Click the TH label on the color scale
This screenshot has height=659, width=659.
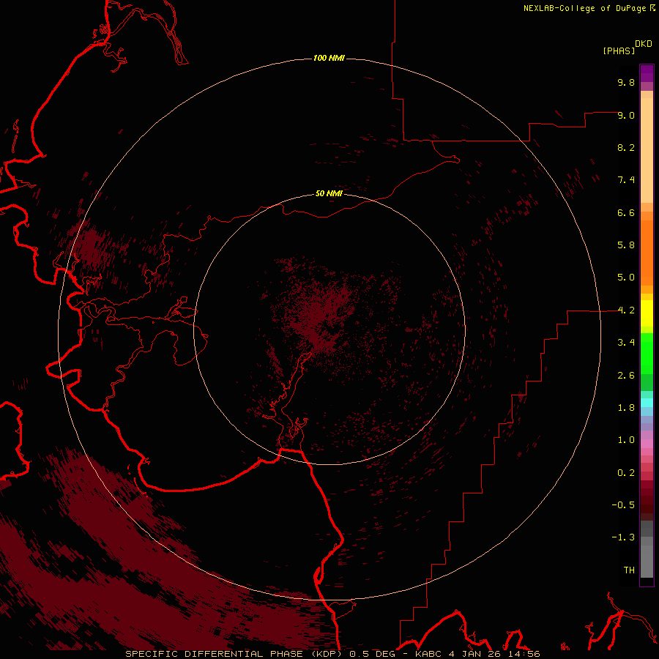[629, 570]
